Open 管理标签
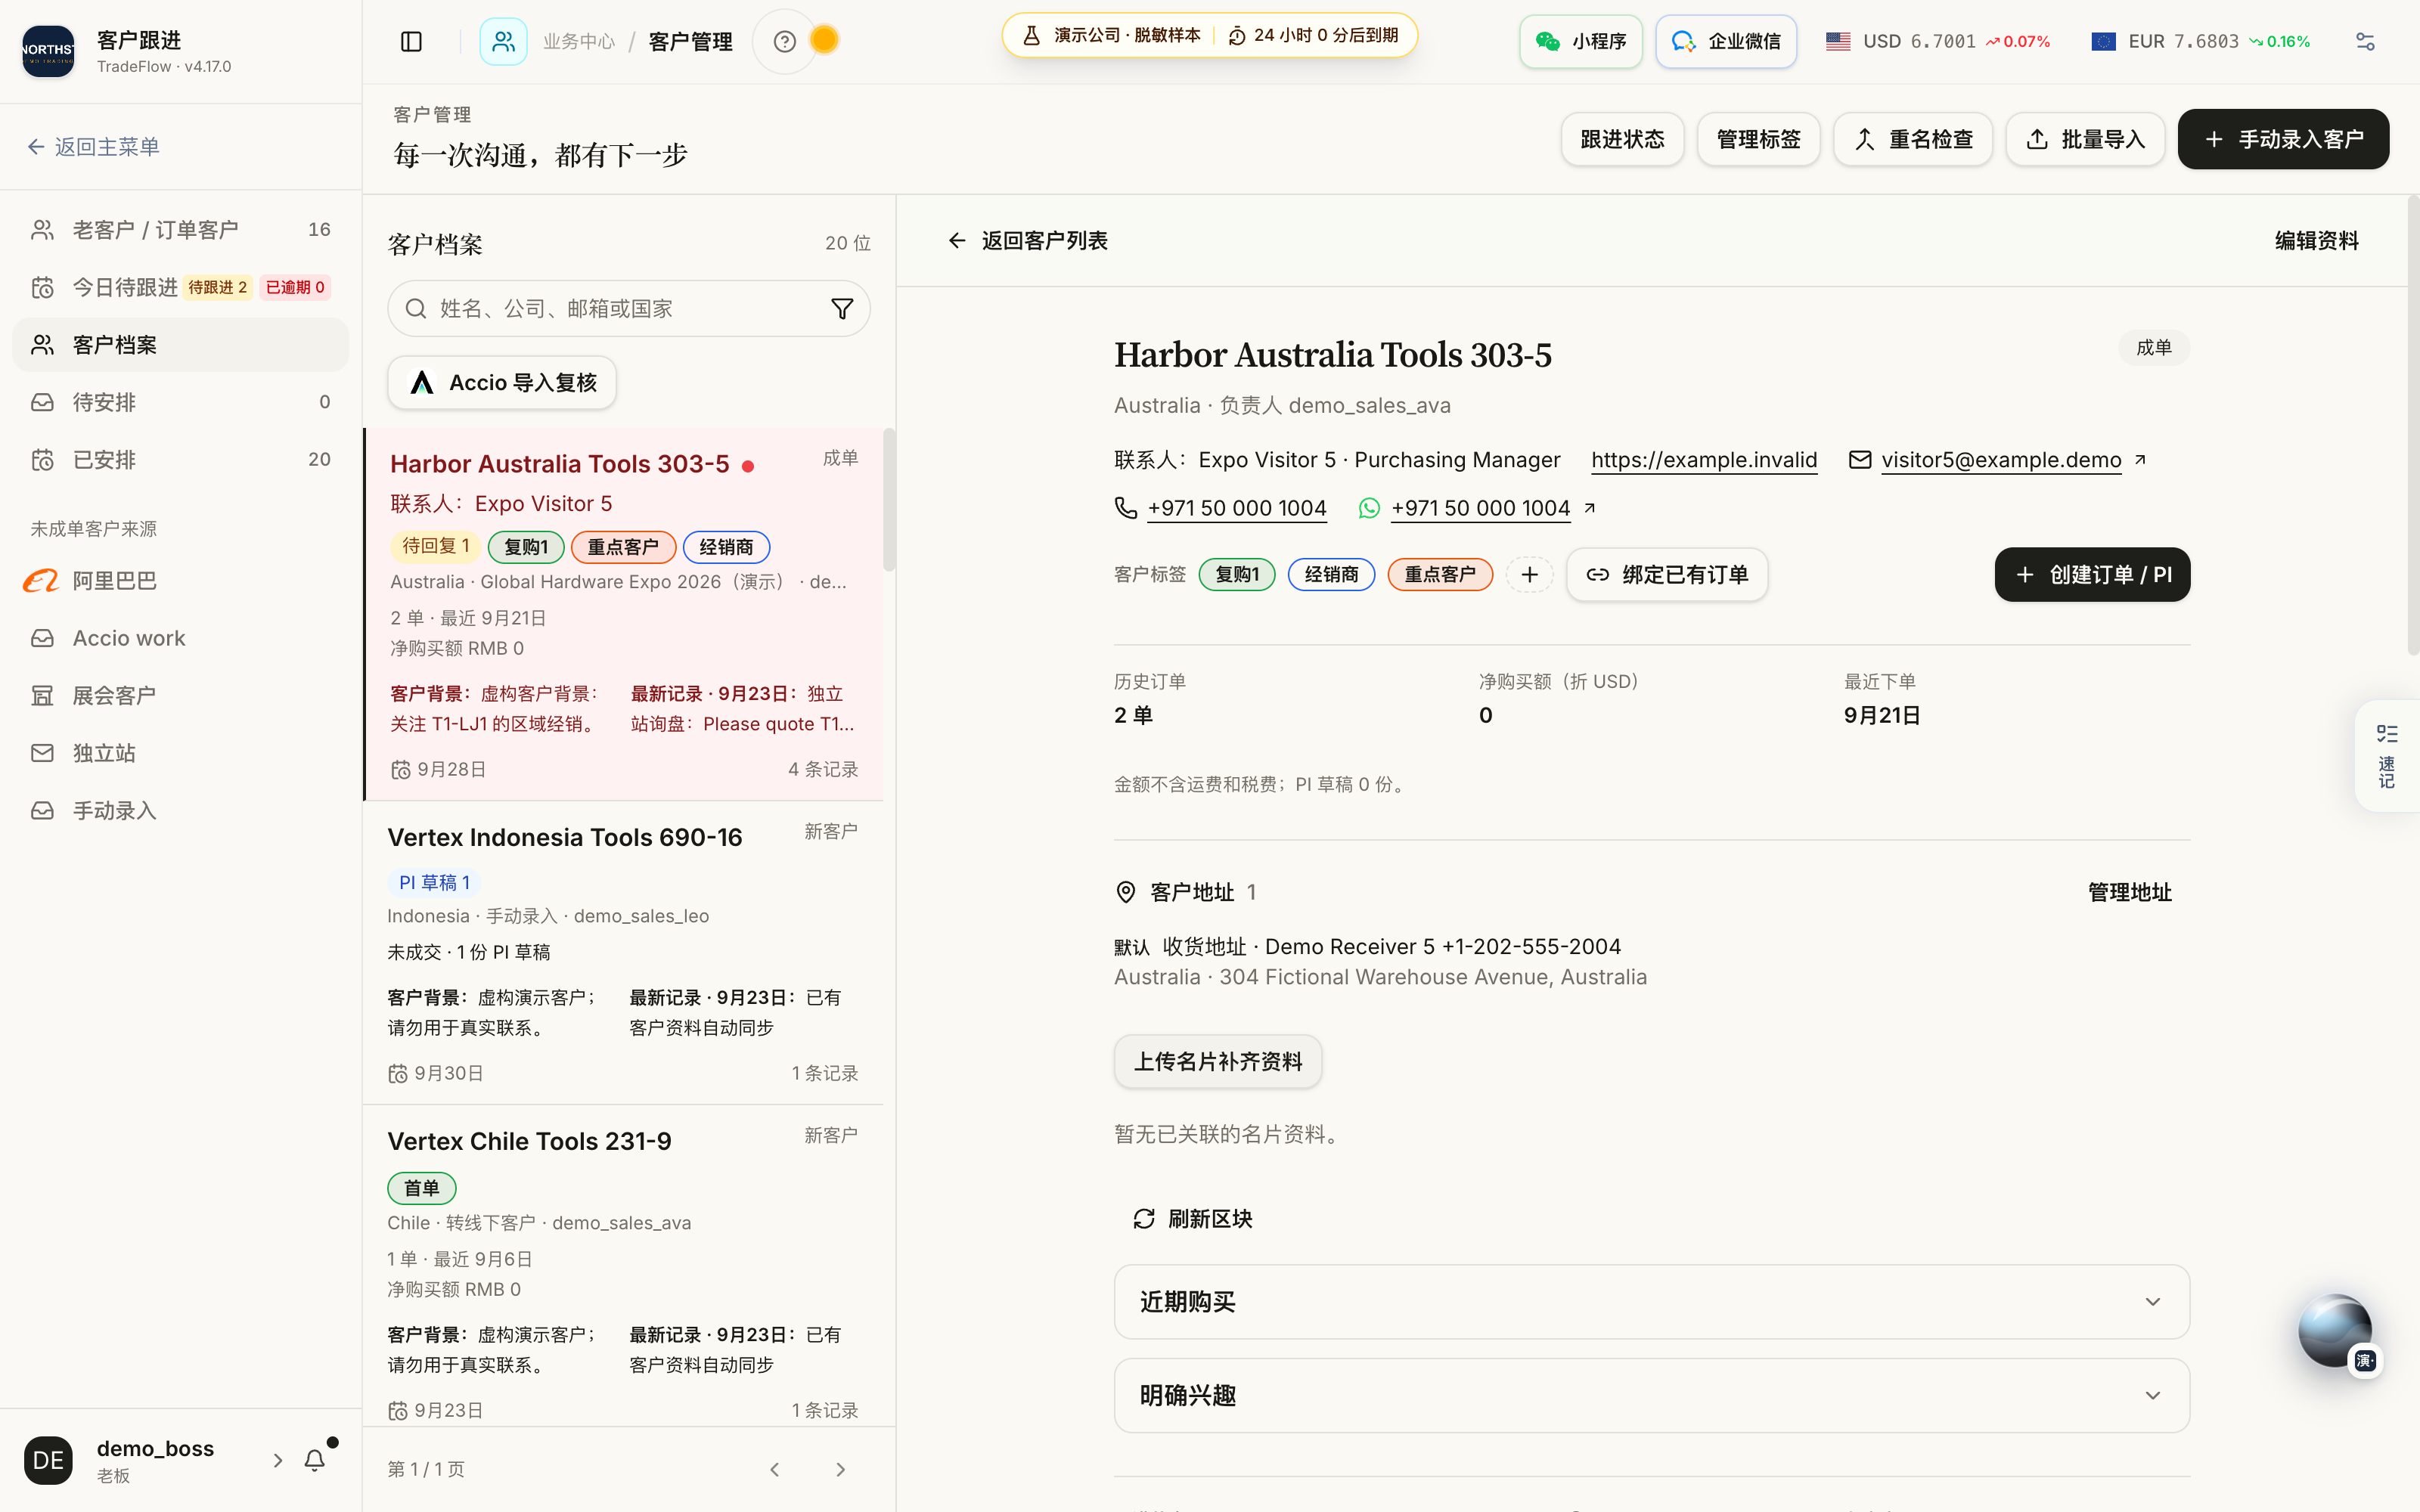 1758,139
